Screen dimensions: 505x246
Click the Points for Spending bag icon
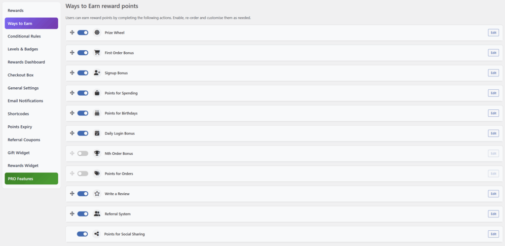(97, 93)
